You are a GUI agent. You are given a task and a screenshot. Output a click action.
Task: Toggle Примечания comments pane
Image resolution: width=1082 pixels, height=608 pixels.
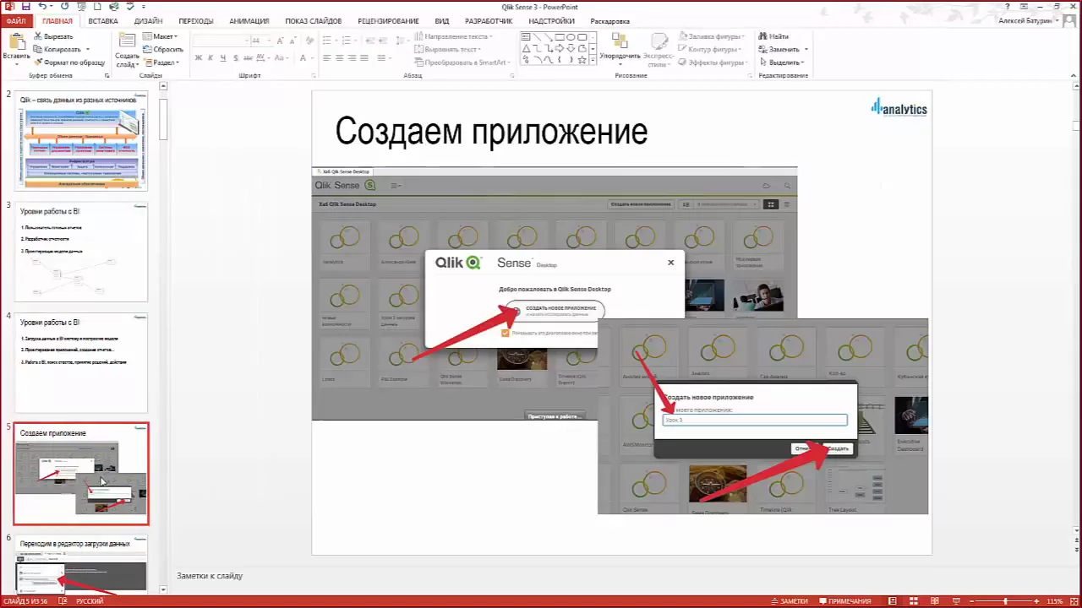[844, 601]
